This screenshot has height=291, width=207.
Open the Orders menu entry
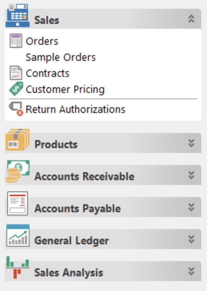(42, 41)
